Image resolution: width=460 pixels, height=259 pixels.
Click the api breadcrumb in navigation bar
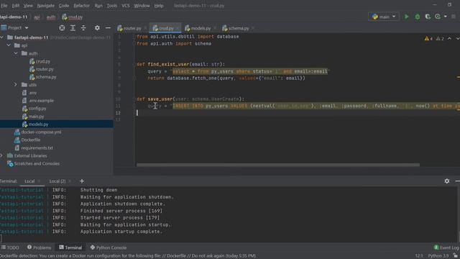pos(37,17)
